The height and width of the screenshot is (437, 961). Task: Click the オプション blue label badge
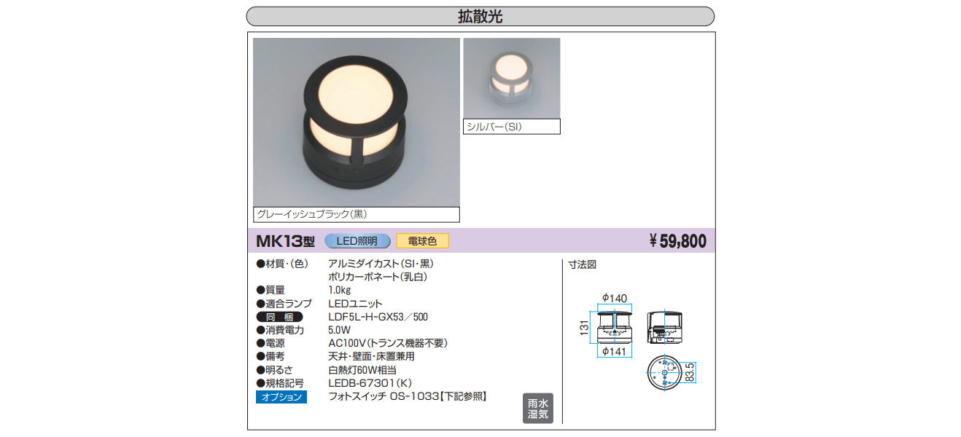(281, 397)
